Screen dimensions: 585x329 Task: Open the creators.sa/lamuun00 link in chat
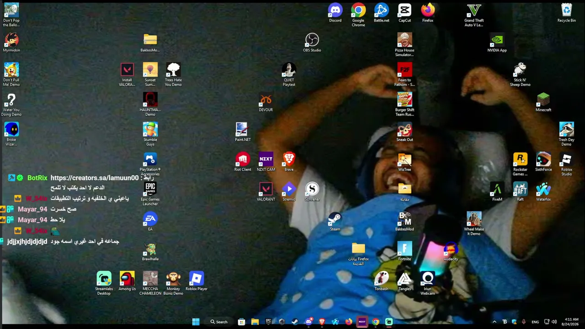94,178
